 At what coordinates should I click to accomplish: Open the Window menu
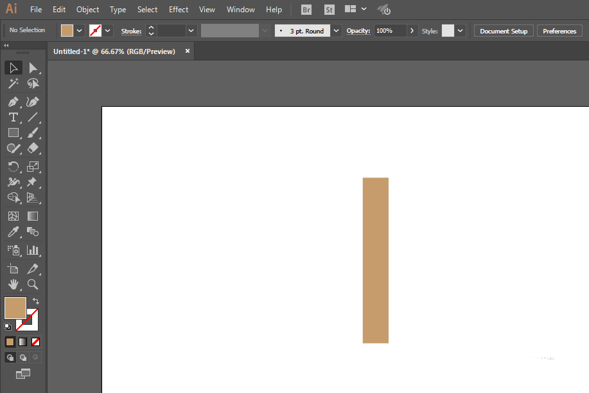tap(241, 10)
